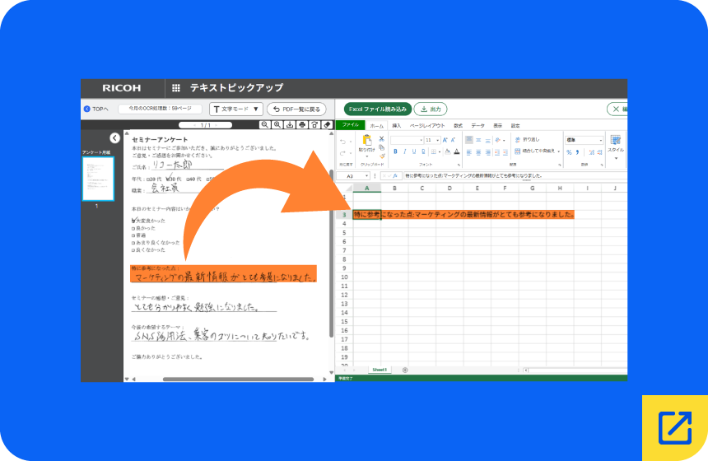Check the 良かった checkbox in survey
The width and height of the screenshot is (708, 461).
pyautogui.click(x=133, y=229)
